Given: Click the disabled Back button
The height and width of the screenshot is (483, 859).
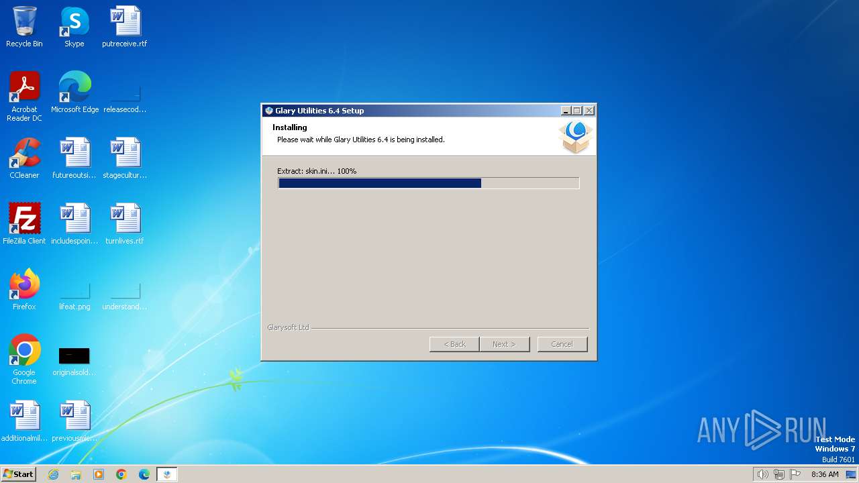Looking at the screenshot, I should pyautogui.click(x=454, y=344).
